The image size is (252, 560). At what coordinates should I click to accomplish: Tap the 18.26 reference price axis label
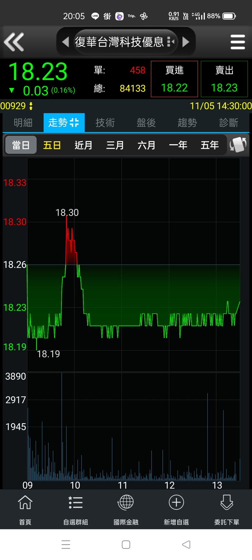click(15, 265)
